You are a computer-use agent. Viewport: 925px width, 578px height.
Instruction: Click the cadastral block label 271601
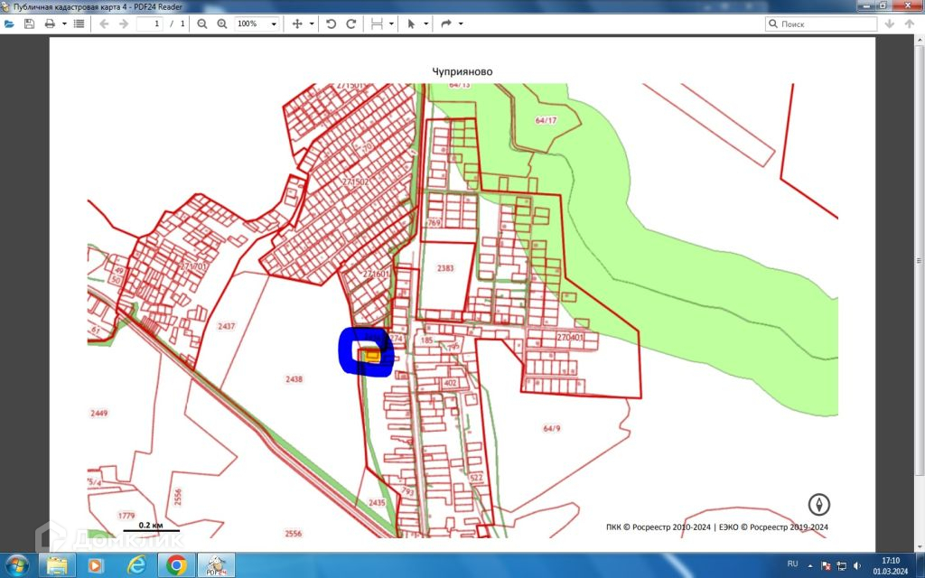(377, 275)
